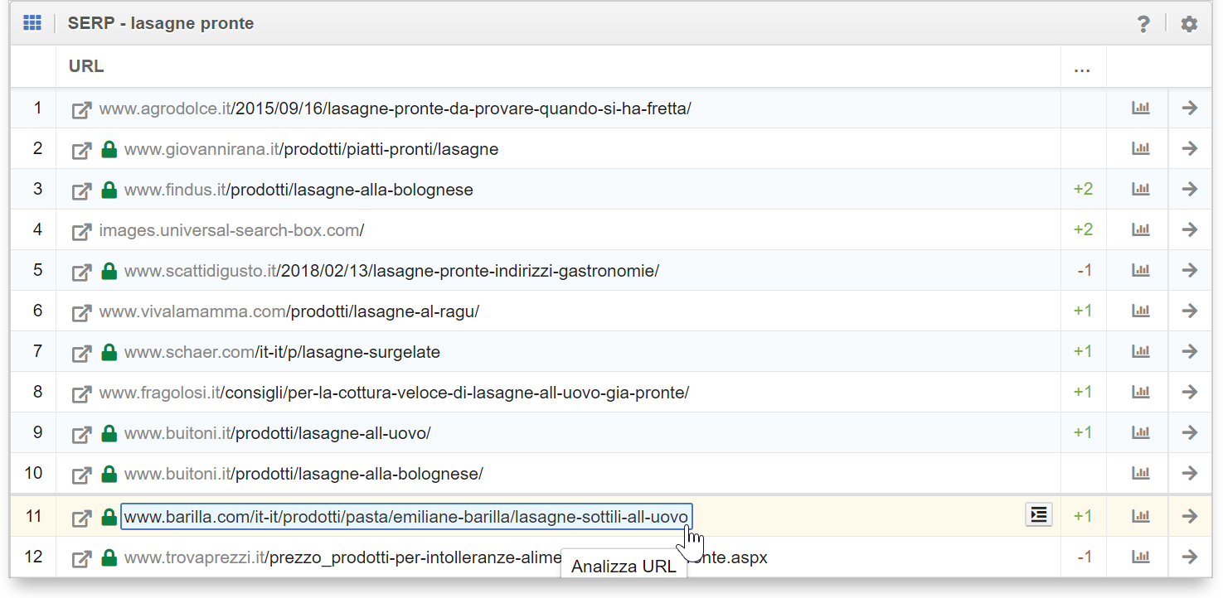Show the chart icon for giovannirana.it row
Screen dimensions: 1223x598
[x=1141, y=148]
